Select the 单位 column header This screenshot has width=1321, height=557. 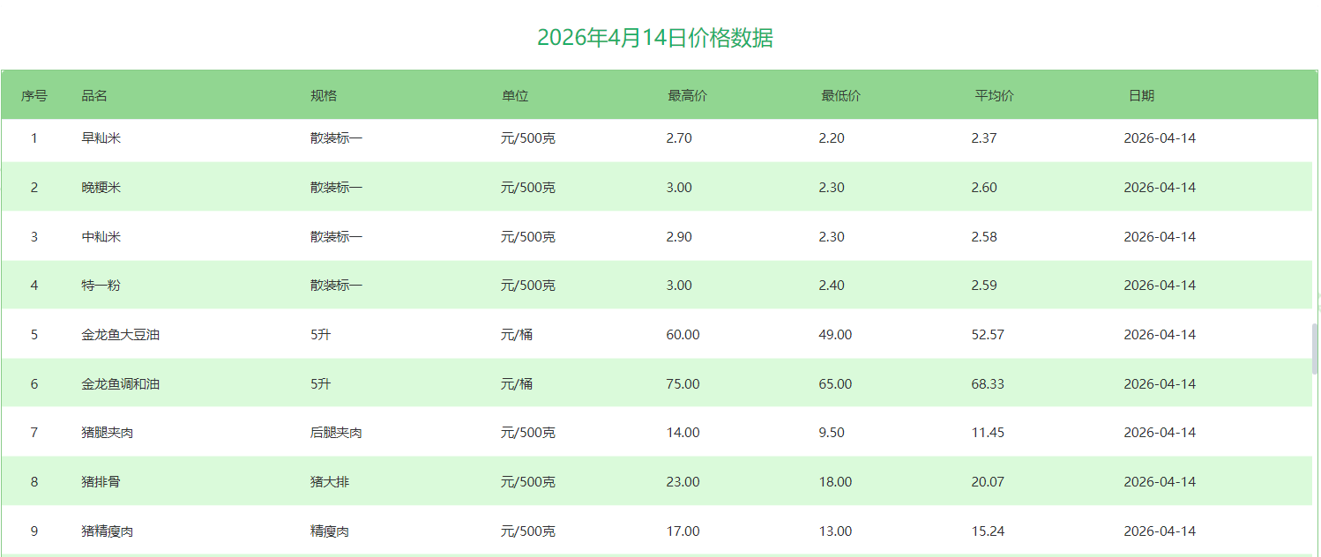tap(515, 96)
